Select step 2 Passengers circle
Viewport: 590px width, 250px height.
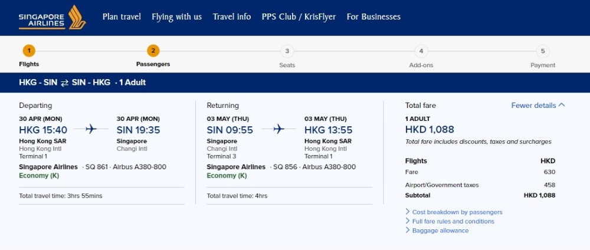[x=153, y=51]
